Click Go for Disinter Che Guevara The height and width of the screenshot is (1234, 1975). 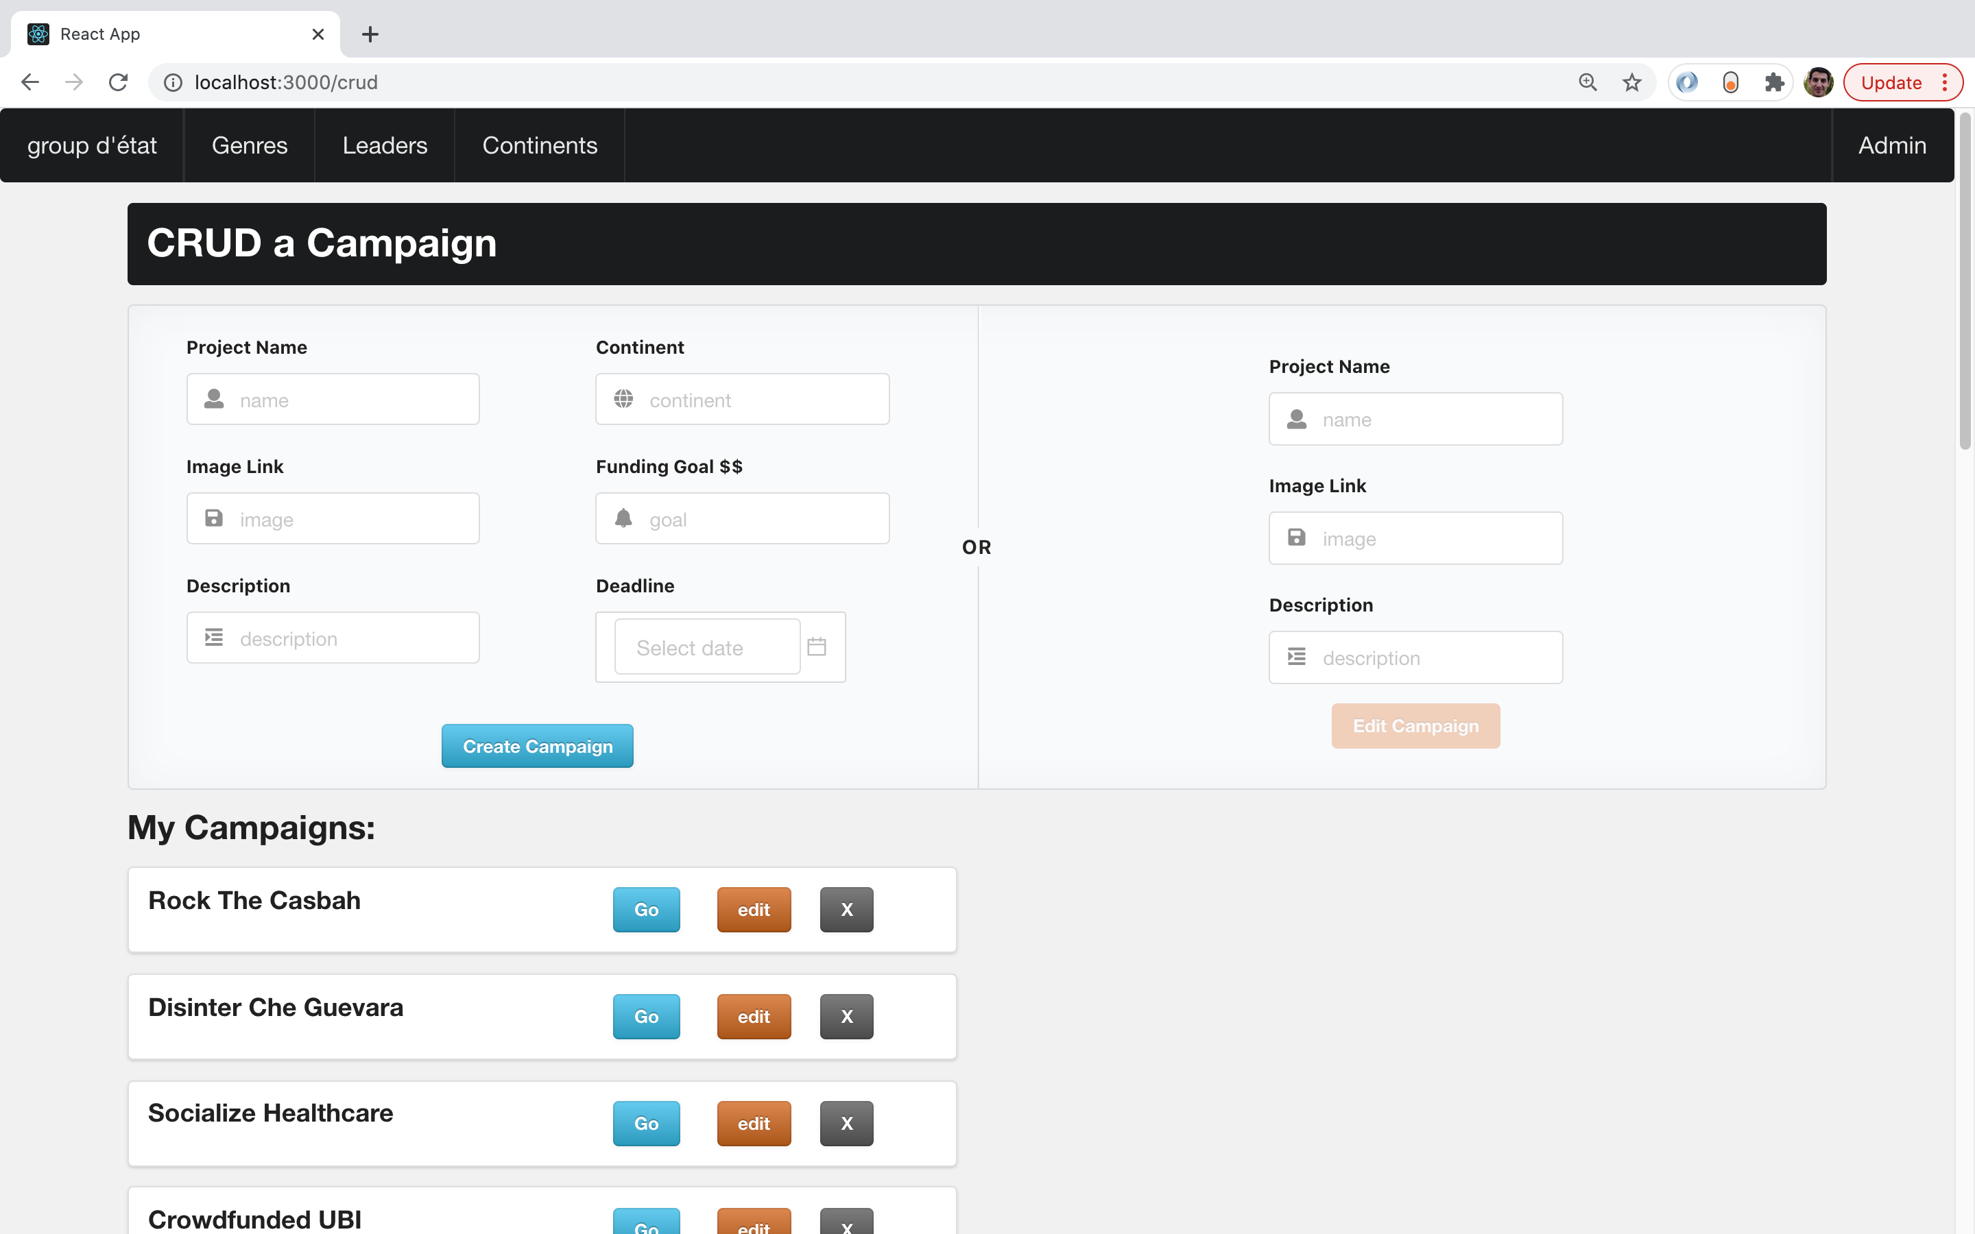tap(647, 1016)
